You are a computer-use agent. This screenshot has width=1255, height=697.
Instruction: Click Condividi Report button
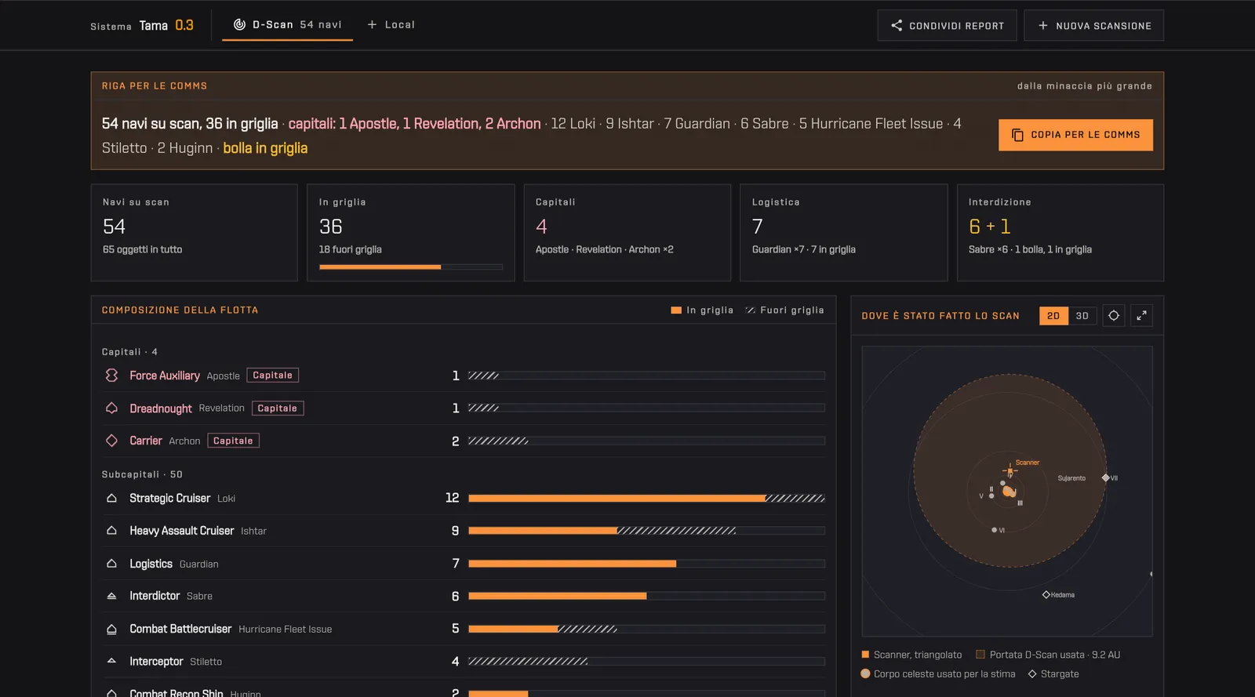click(948, 26)
